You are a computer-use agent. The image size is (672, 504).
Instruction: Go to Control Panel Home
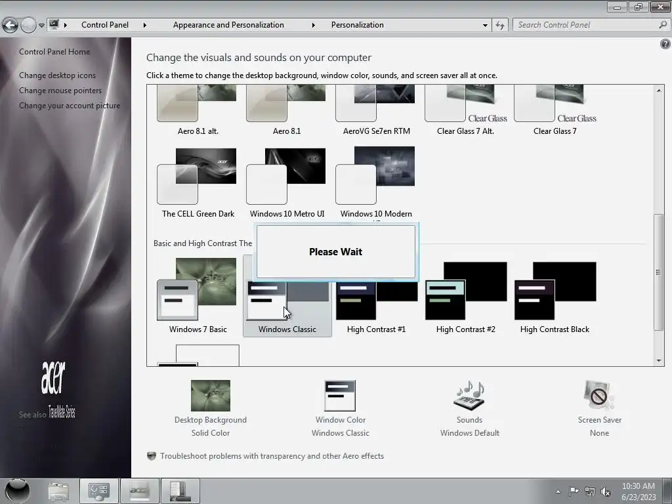coord(54,51)
